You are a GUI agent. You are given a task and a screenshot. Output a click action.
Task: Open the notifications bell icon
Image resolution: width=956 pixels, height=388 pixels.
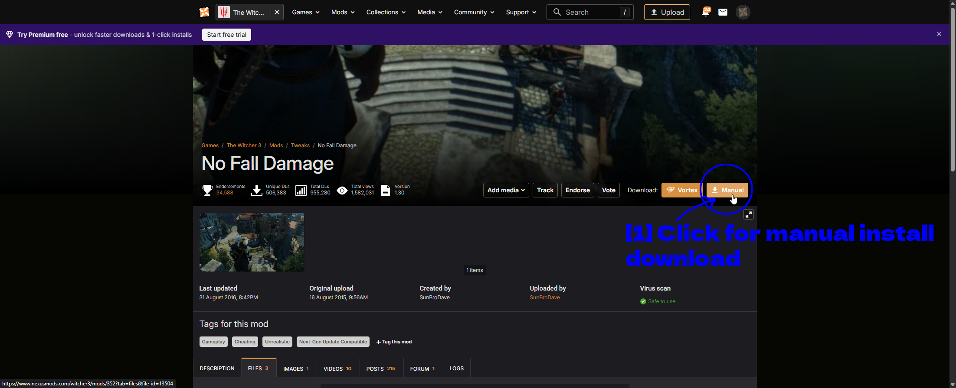[x=706, y=12]
